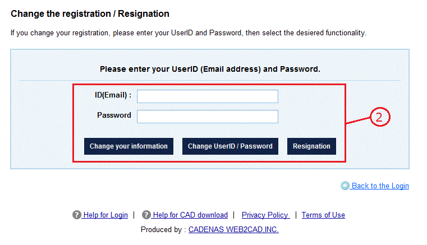427x245 pixels.
Task: Click the 'Please enter your UserID' prompt text
Action: click(x=210, y=69)
